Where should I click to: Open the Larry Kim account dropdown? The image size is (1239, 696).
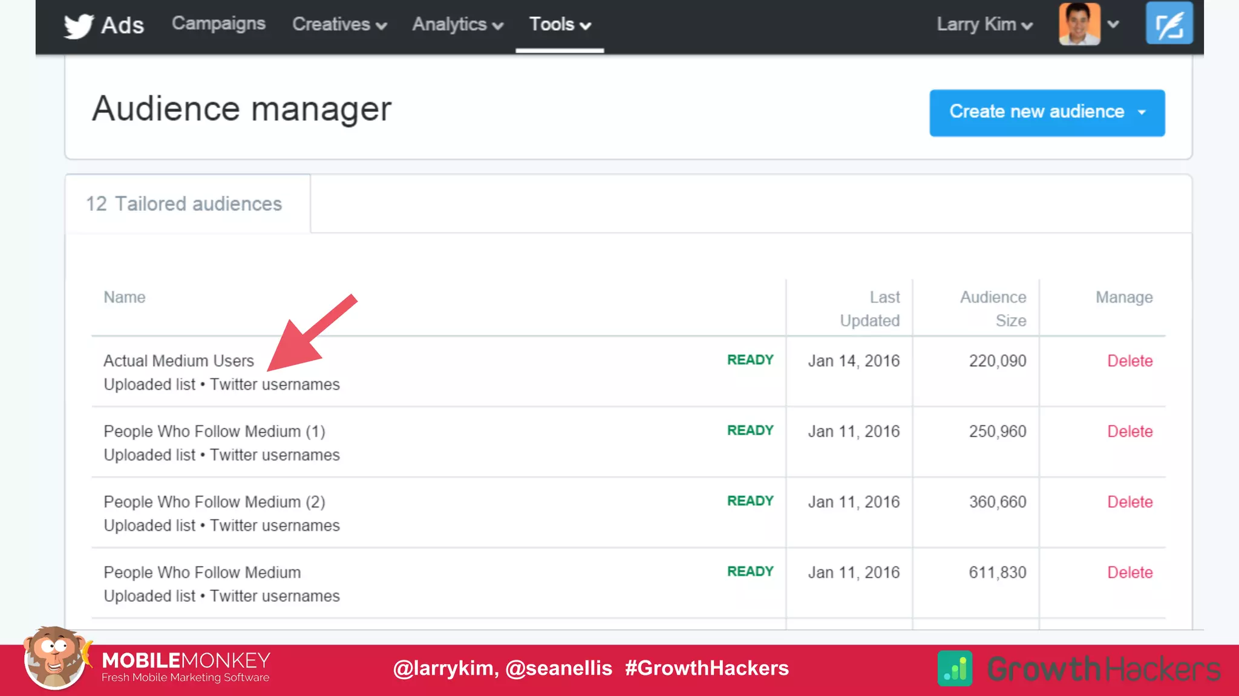[984, 24]
